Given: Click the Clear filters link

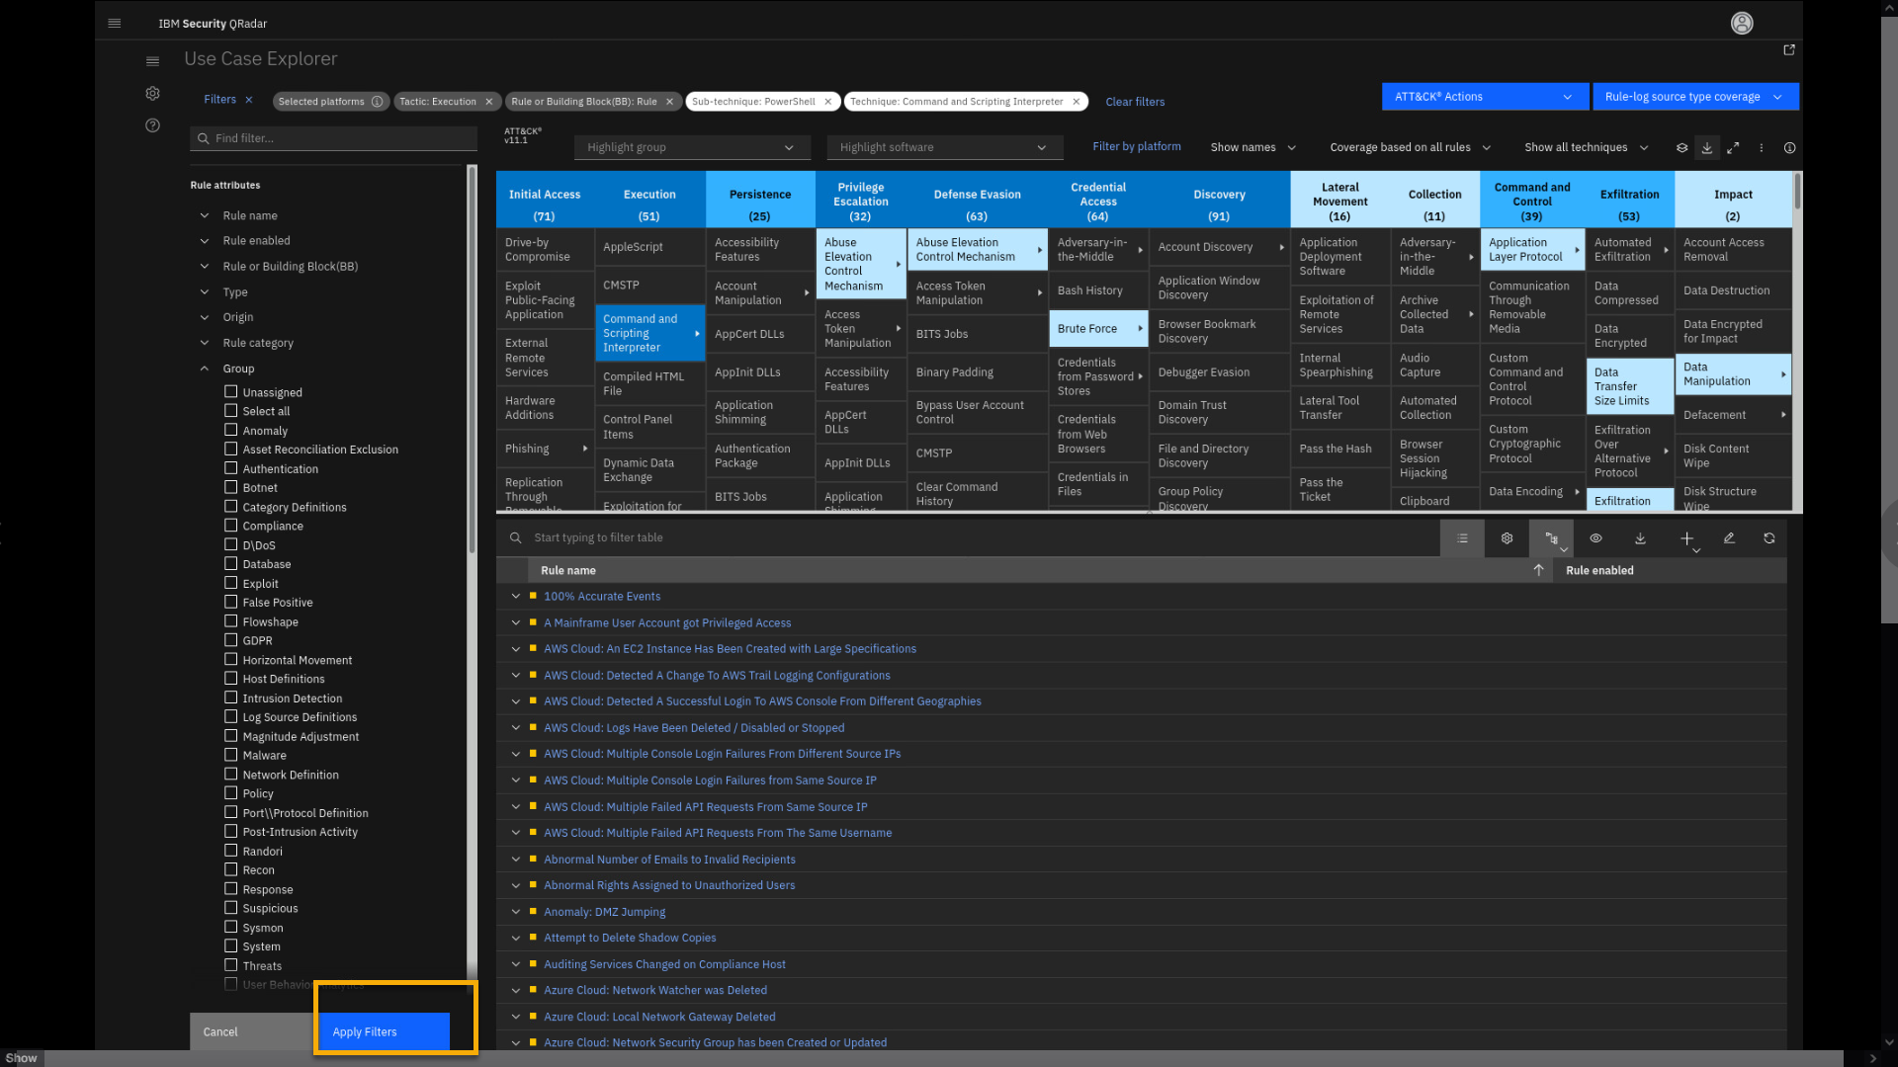Looking at the screenshot, I should coord(1135,102).
